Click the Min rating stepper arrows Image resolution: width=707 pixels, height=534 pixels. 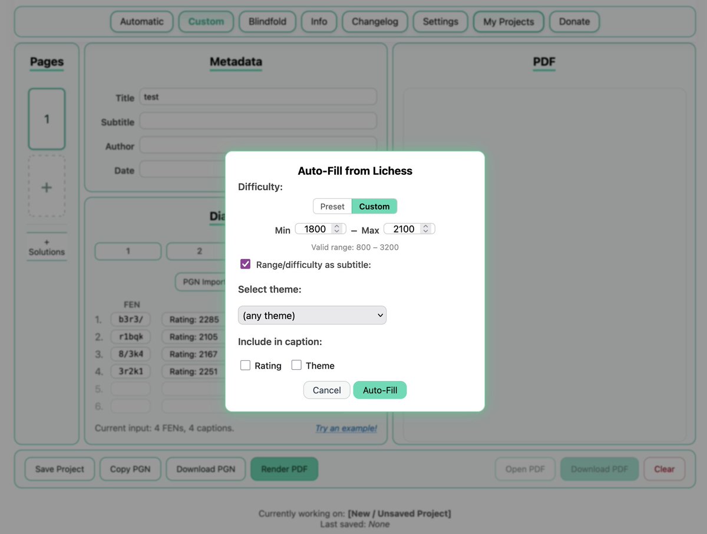336,229
